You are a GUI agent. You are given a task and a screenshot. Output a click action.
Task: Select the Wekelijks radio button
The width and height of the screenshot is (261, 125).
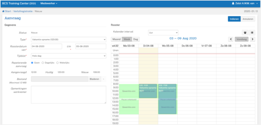pyautogui.click(x=58, y=63)
